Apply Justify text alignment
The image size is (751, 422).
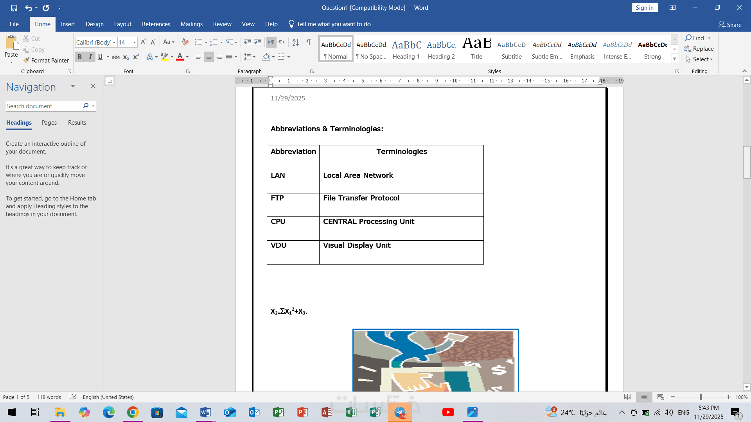pyautogui.click(x=229, y=57)
